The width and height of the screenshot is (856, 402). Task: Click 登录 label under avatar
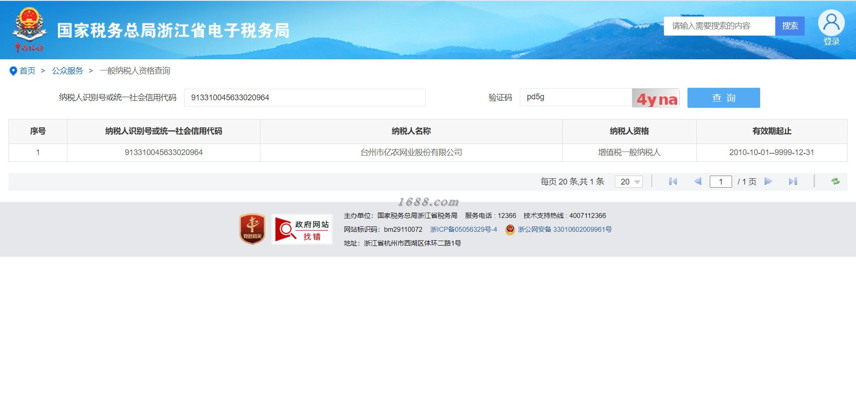click(x=831, y=41)
